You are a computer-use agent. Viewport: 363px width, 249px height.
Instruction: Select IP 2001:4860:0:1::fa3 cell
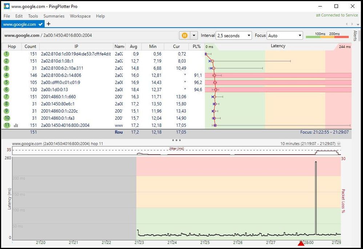58,118
